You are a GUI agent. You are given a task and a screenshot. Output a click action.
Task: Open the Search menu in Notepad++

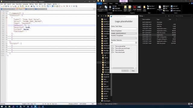tap(9, 4)
